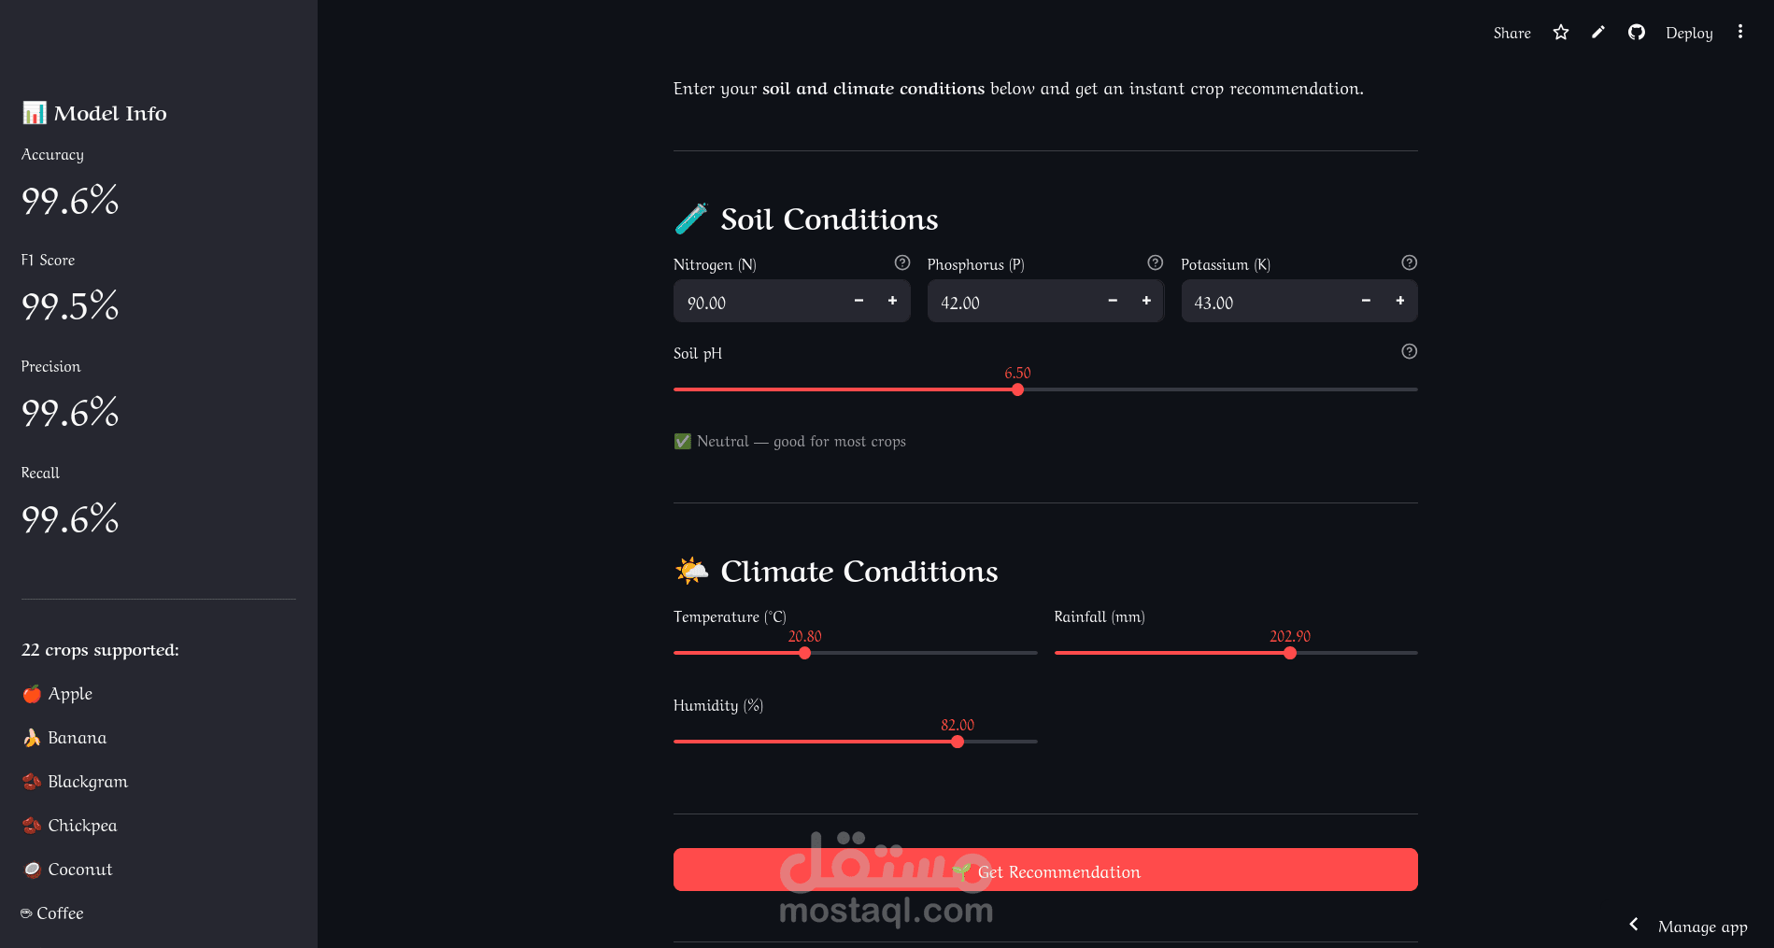Click the Deploy button
The width and height of the screenshot is (1774, 948).
pos(1689,33)
